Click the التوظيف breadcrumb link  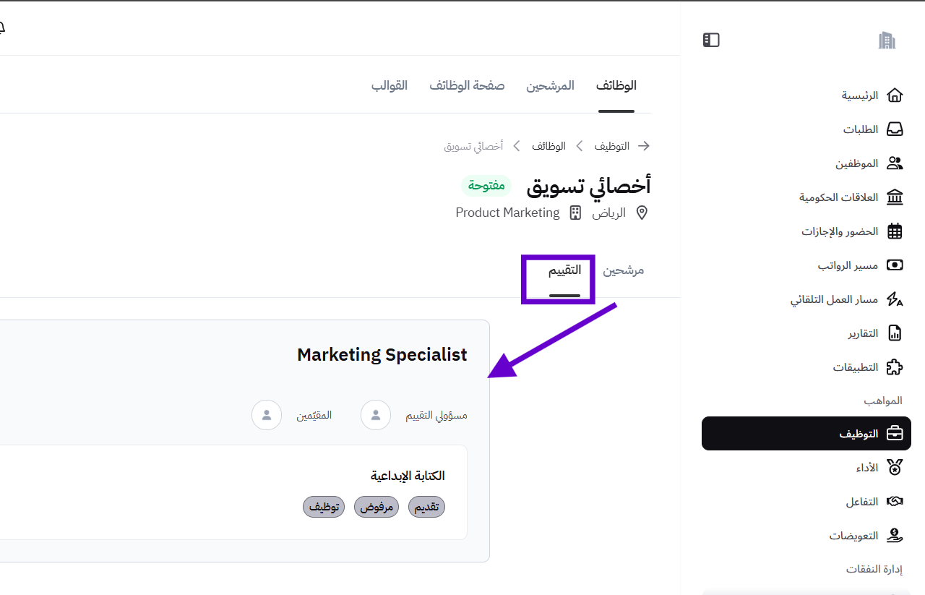click(x=612, y=146)
